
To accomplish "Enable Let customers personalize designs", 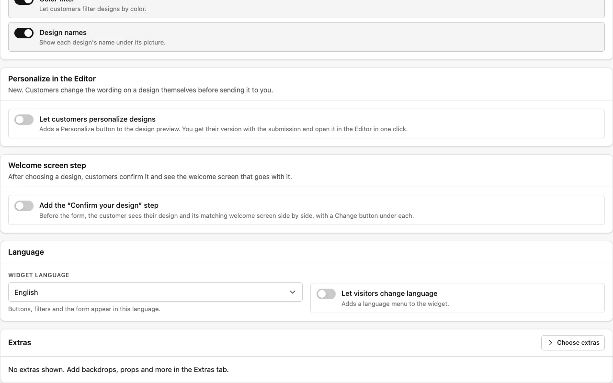I will [x=24, y=120].
